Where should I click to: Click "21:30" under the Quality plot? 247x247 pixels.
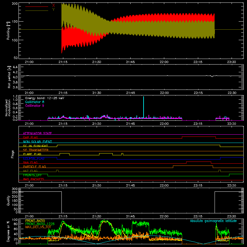[x=97, y=216]
